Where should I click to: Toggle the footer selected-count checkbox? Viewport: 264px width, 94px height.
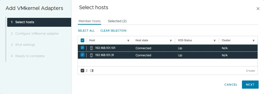point(82,71)
